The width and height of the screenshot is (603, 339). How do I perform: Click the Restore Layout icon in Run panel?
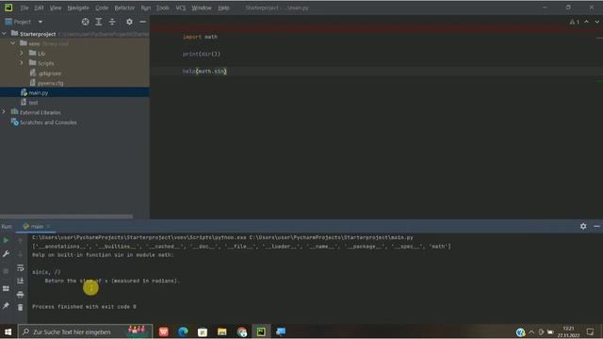[6, 288]
